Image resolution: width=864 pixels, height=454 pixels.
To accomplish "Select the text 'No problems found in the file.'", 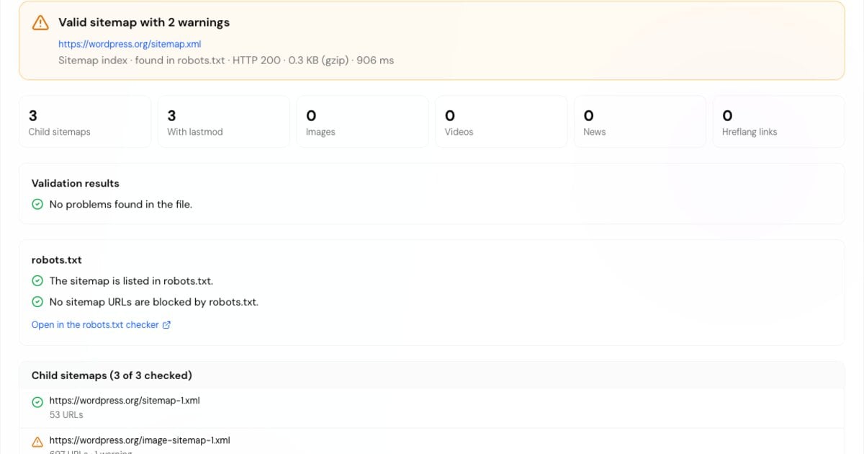I will 121,205.
